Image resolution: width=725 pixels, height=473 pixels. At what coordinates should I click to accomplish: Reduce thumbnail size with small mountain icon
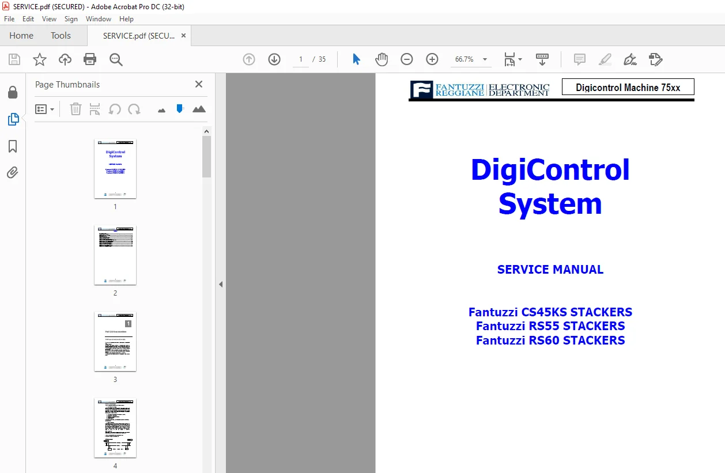click(x=161, y=109)
